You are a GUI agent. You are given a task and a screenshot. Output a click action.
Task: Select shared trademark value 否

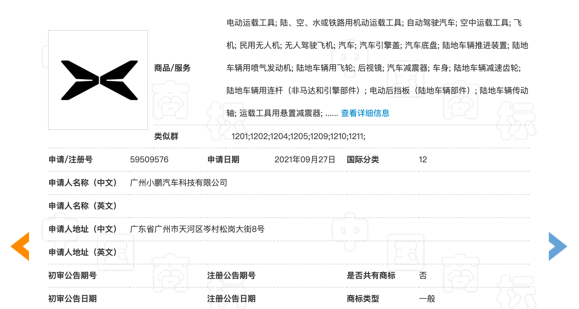[x=423, y=275]
